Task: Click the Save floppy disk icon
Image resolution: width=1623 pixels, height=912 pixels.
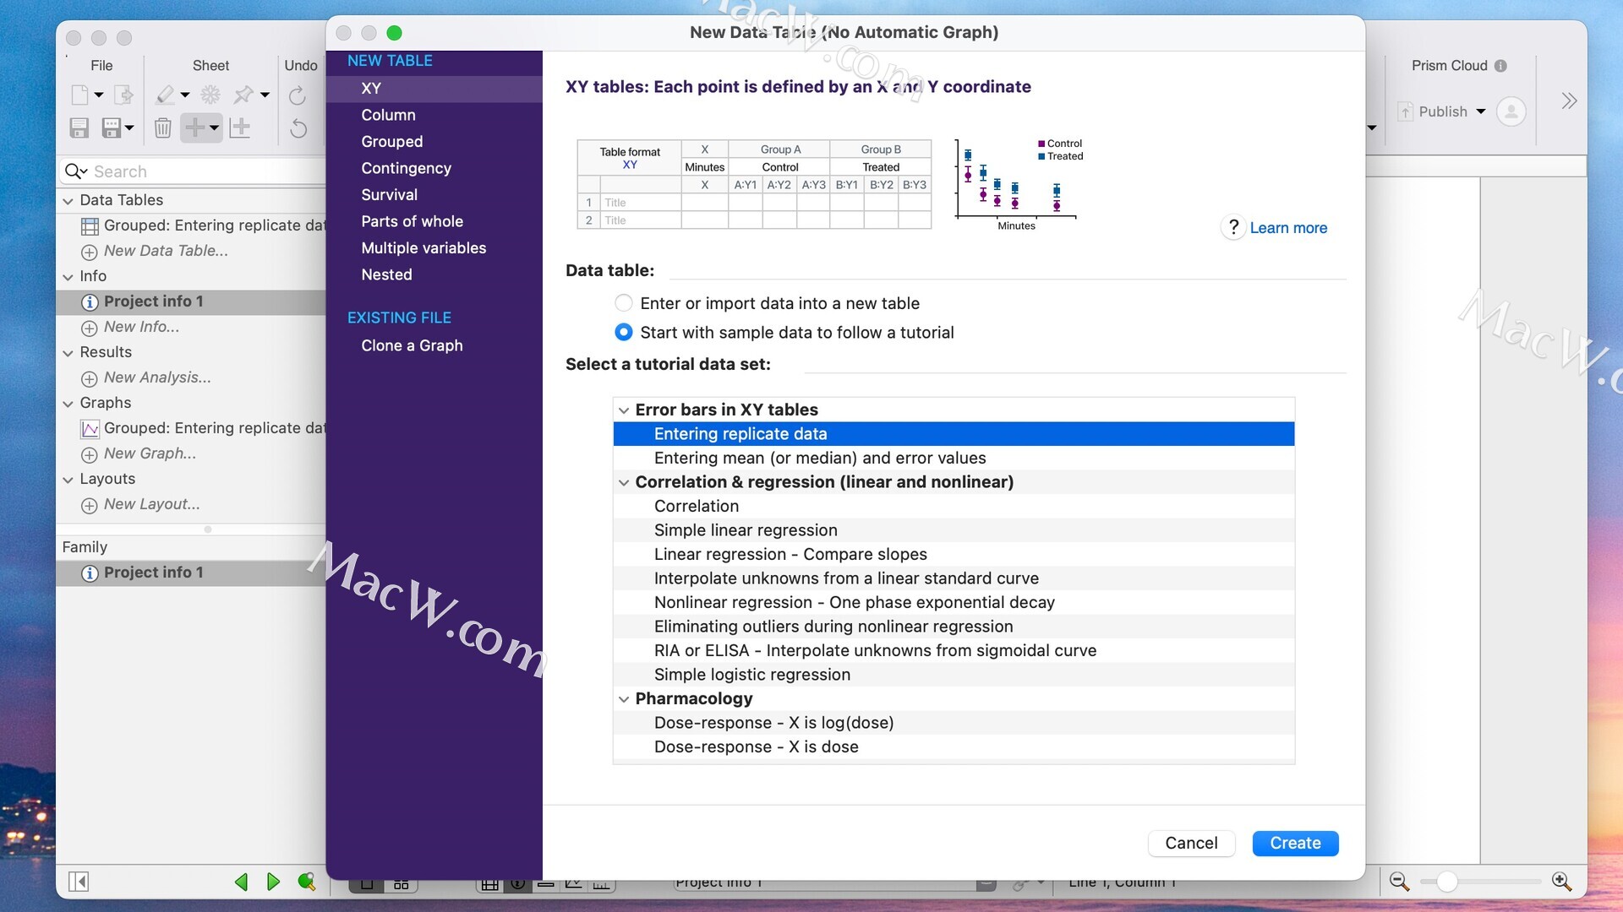Action: tap(79, 128)
